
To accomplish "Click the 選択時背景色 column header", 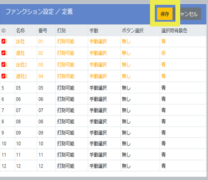I will [174, 30].
